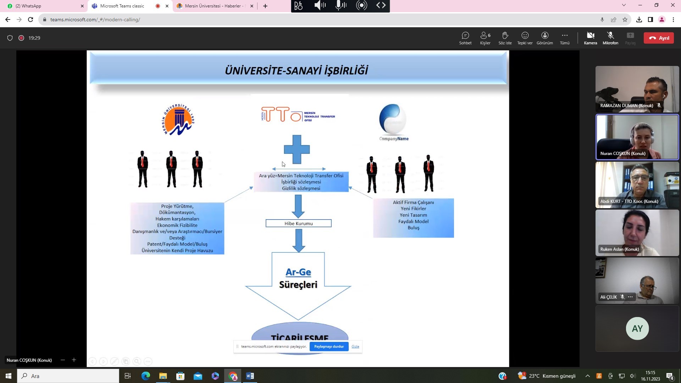This screenshot has height=383, width=681.
Task: Open more options for Ali ÇELİK
Action: point(630,297)
